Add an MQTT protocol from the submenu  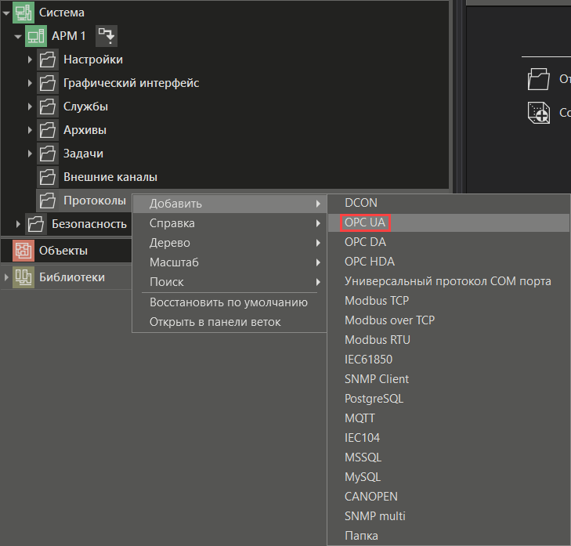coord(360,418)
